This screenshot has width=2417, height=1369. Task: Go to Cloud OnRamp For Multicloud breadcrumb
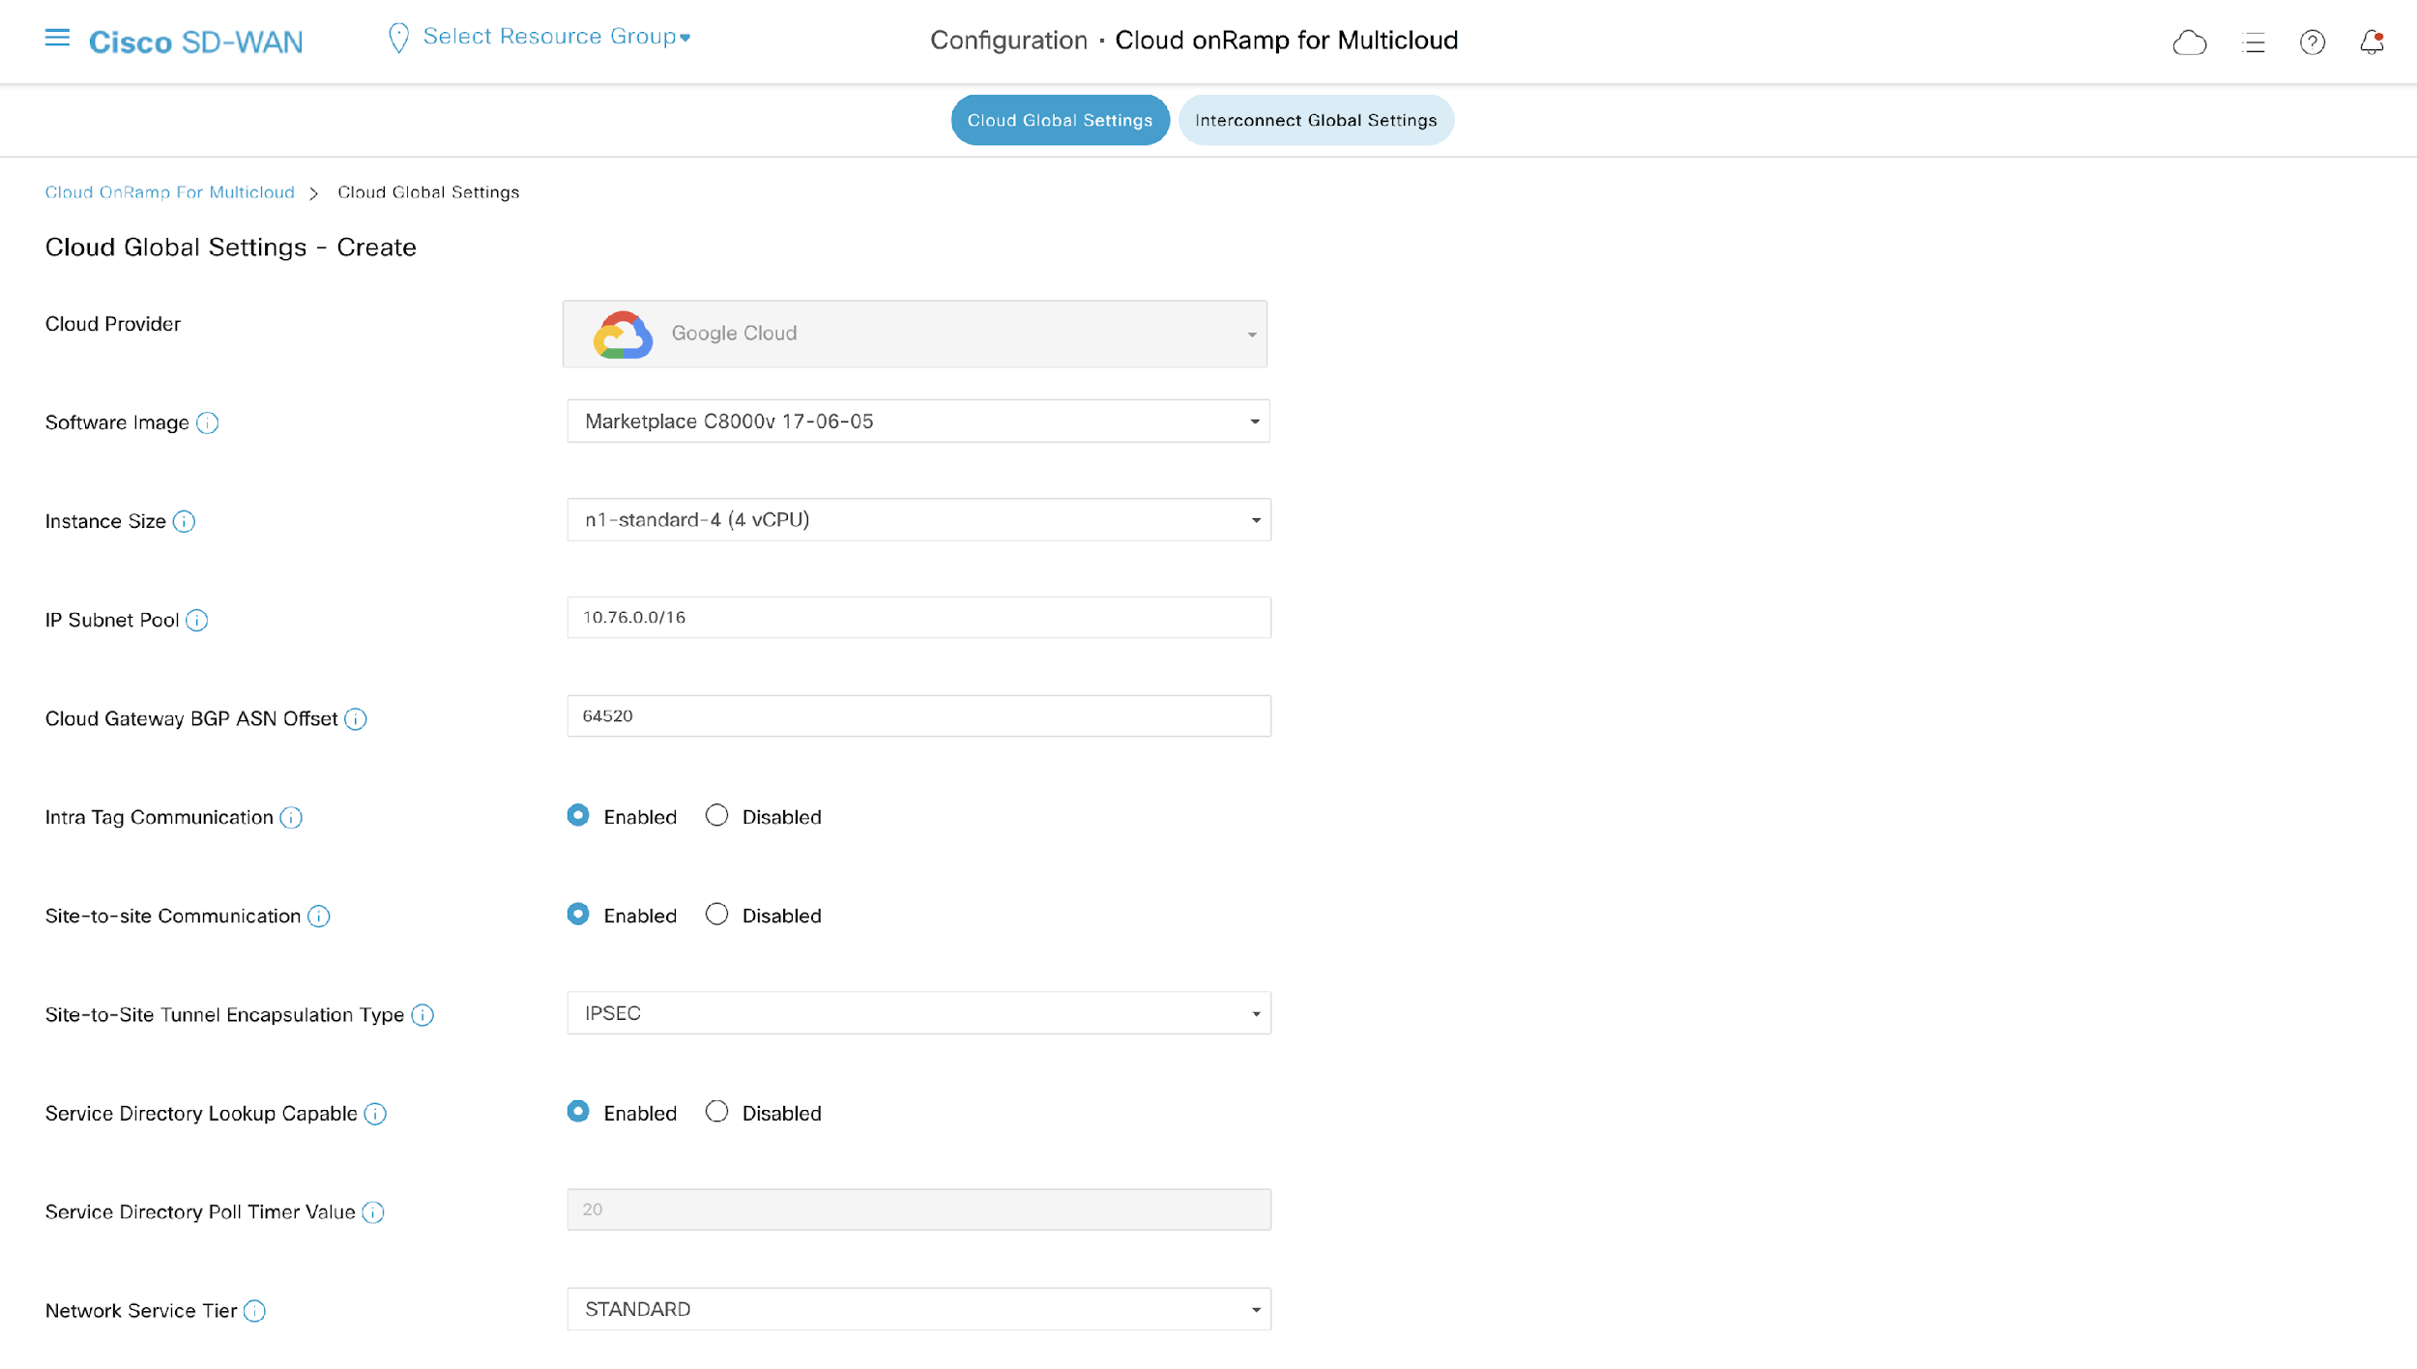pos(170,192)
